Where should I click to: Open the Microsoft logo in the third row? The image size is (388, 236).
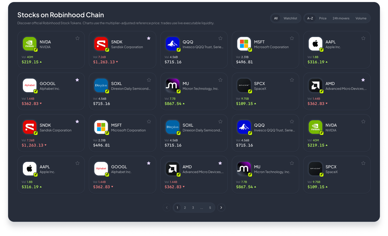[x=101, y=127]
